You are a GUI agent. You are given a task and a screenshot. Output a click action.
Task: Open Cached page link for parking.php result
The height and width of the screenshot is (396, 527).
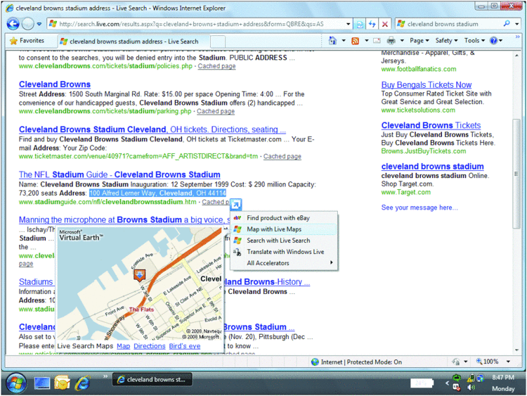pyautogui.click(x=216, y=111)
